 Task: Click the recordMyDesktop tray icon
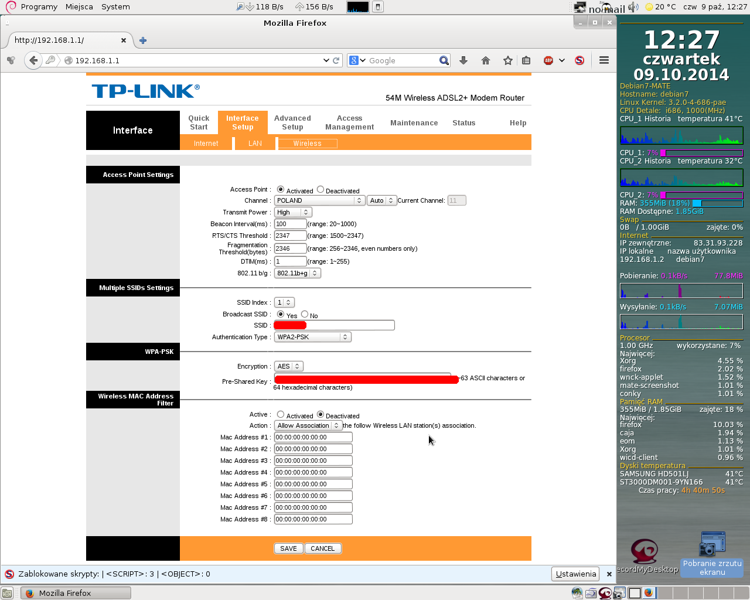605,593
